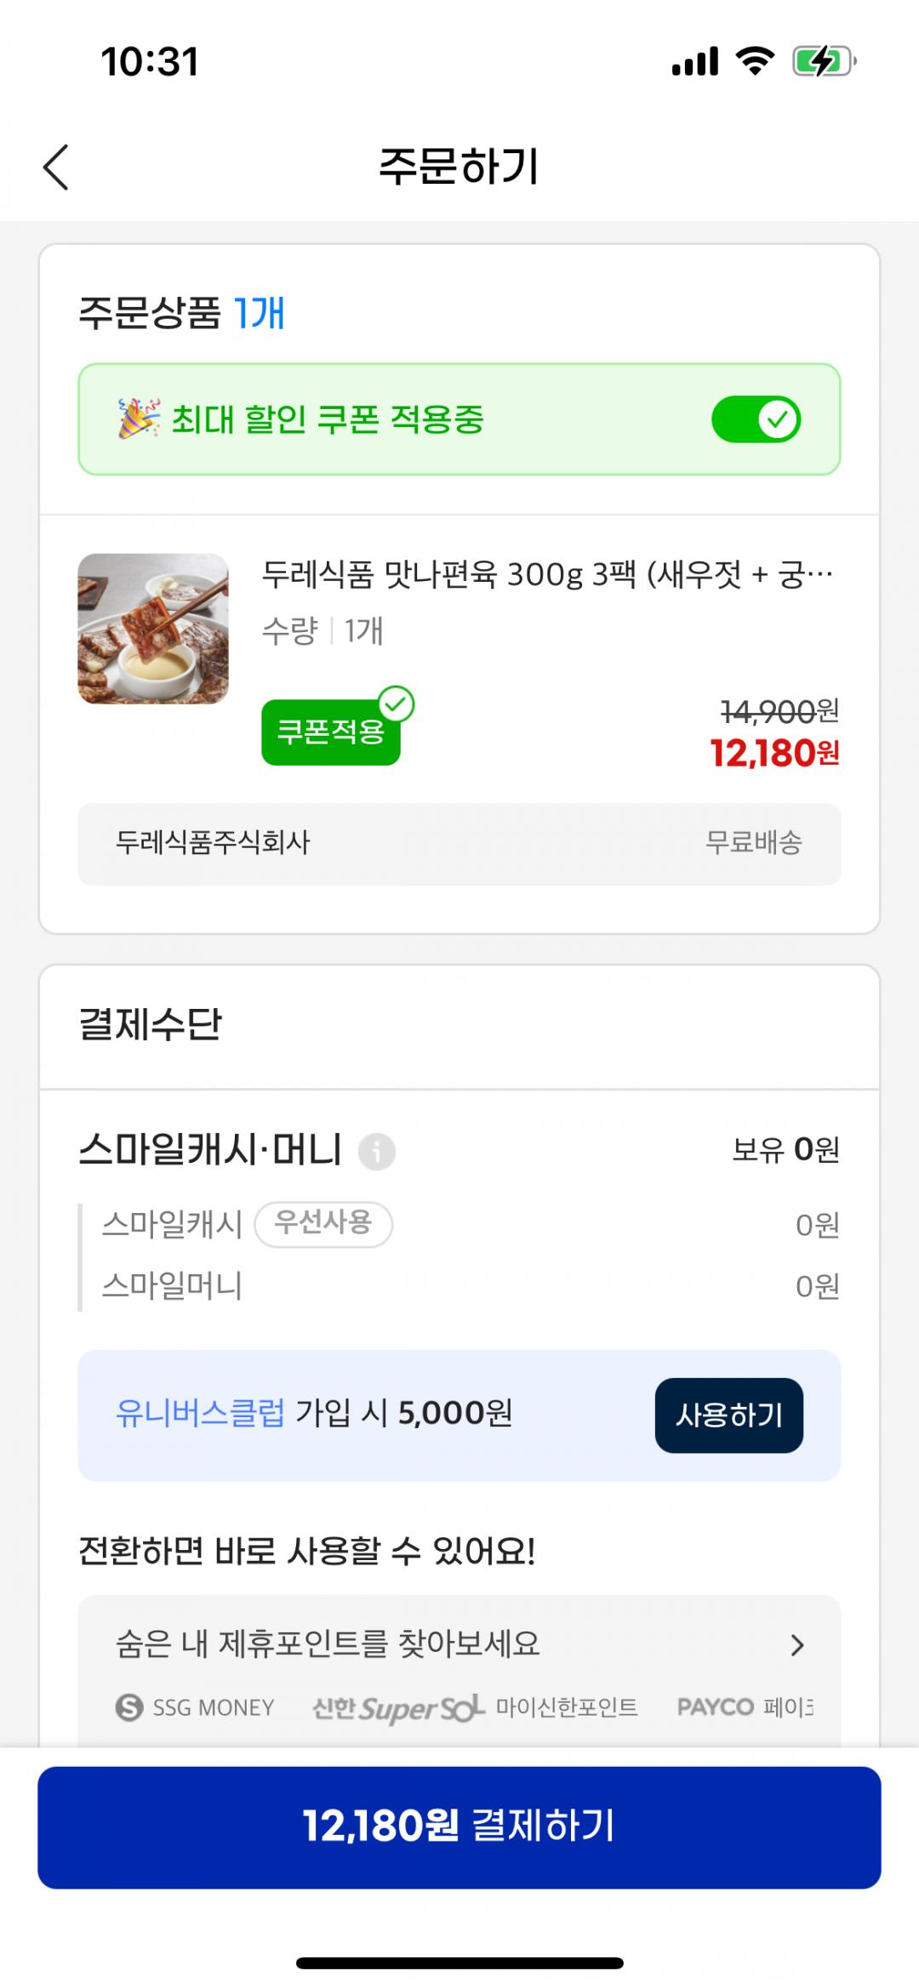
Task: Tap the SSG MONEY logo
Action: pos(196,1706)
